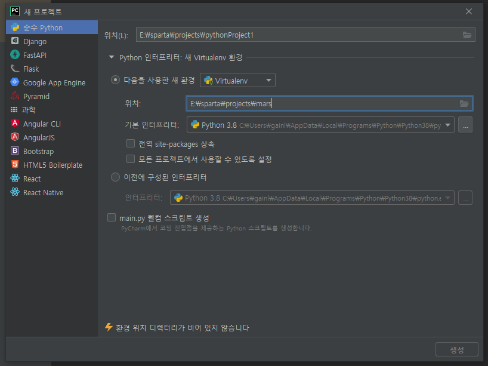Click the Virtualenv Python icon in combo box

[208, 81]
